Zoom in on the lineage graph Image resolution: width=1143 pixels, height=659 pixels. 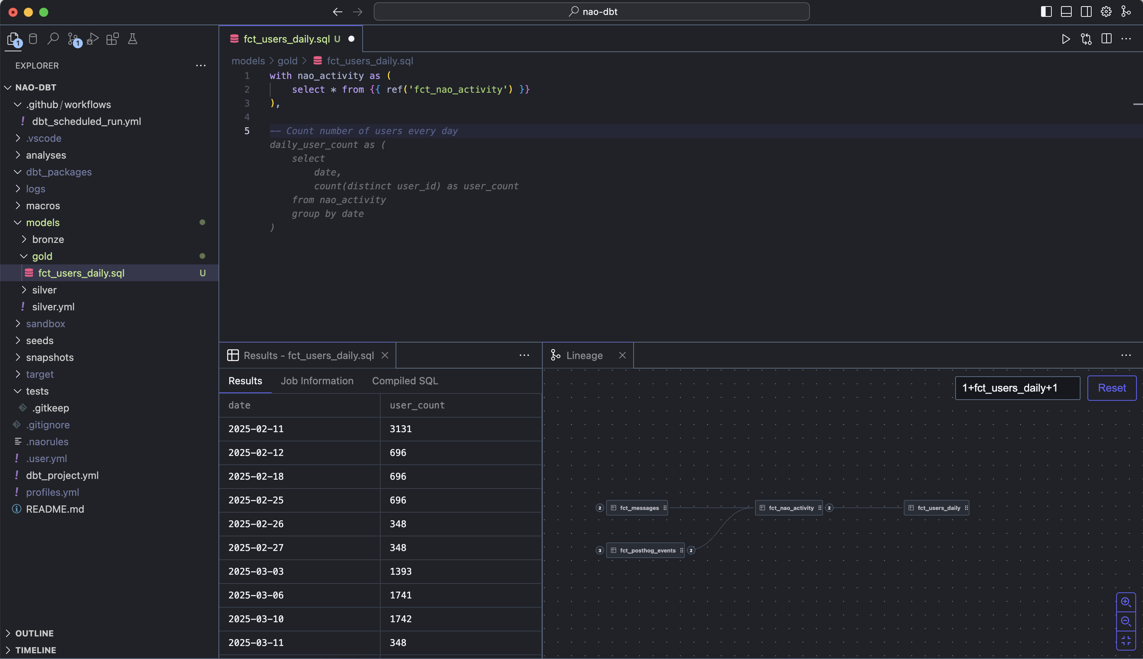pos(1126,602)
